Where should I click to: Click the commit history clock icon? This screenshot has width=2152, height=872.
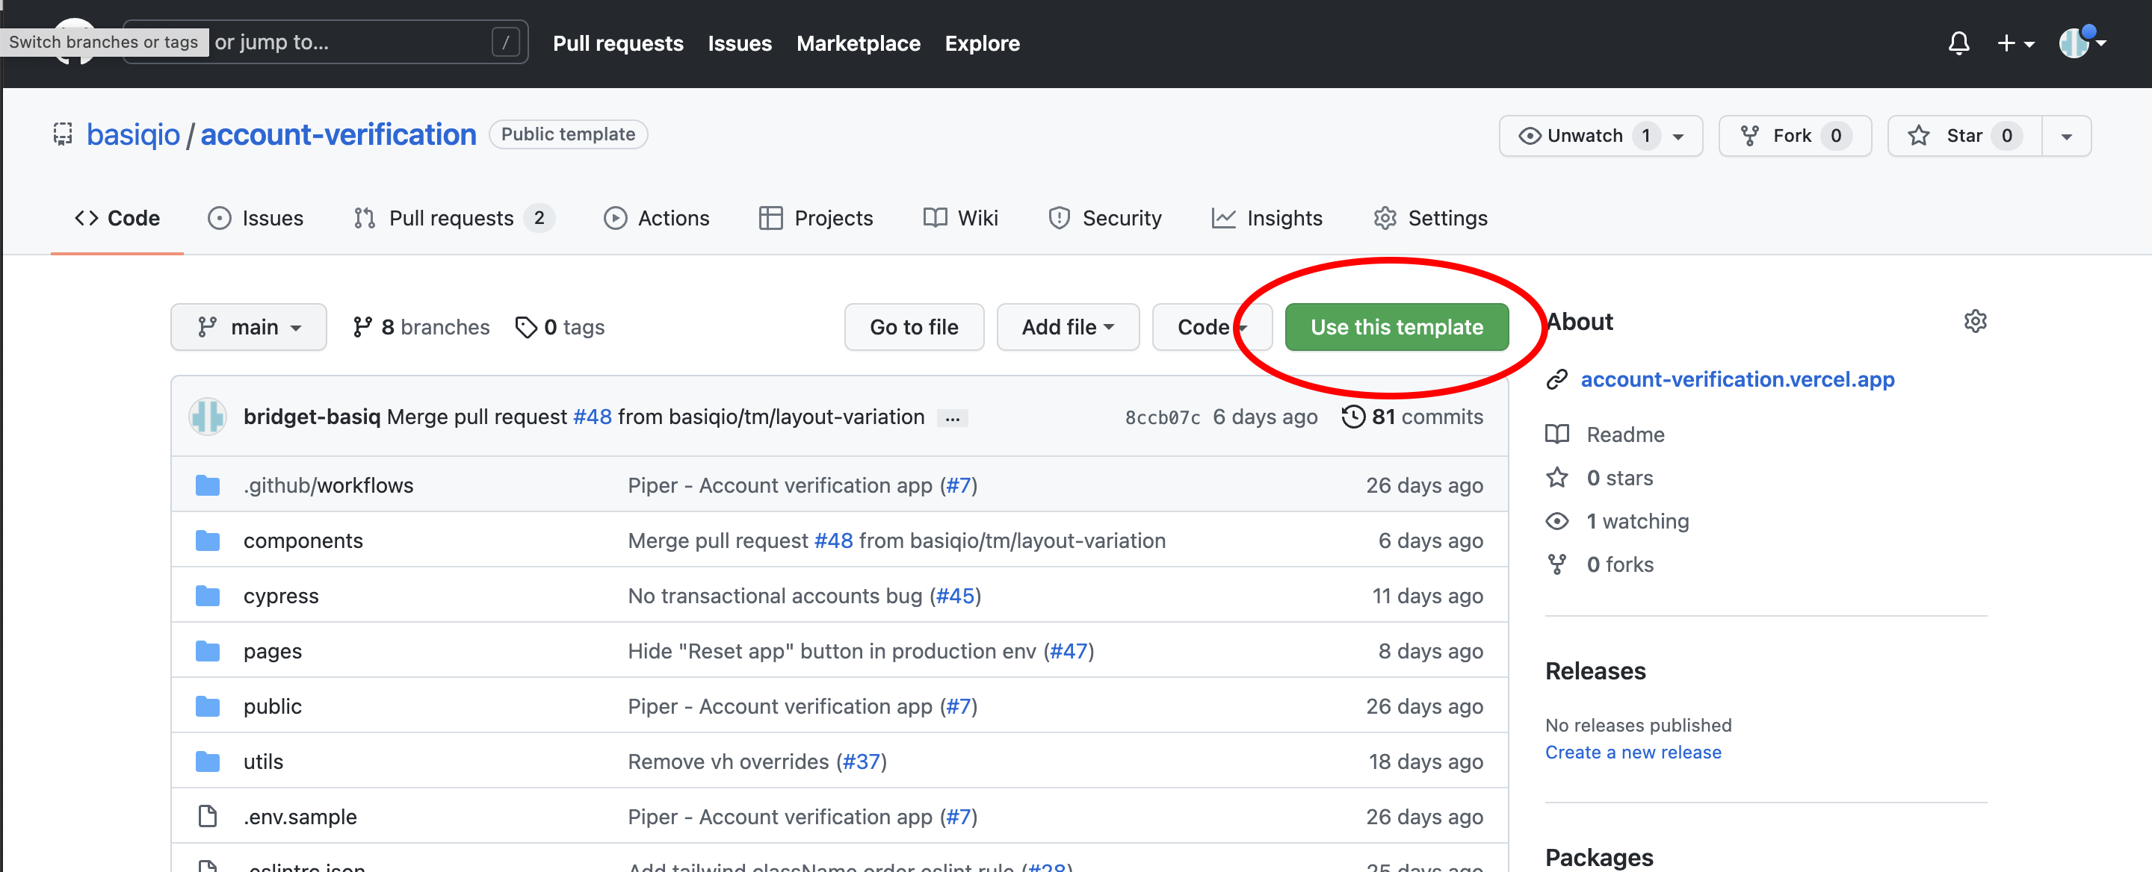tap(1352, 417)
